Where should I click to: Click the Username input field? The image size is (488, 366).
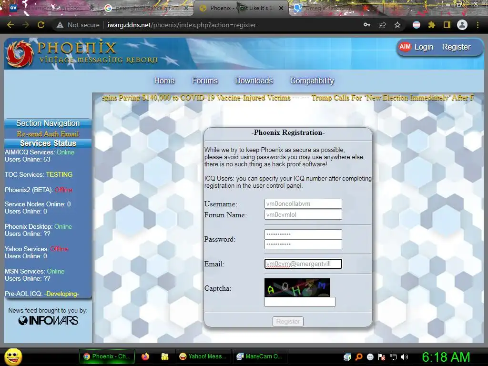[x=303, y=204]
